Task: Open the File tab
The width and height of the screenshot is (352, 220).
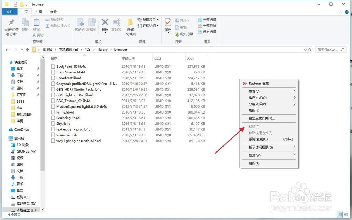Action: [x=10, y=12]
